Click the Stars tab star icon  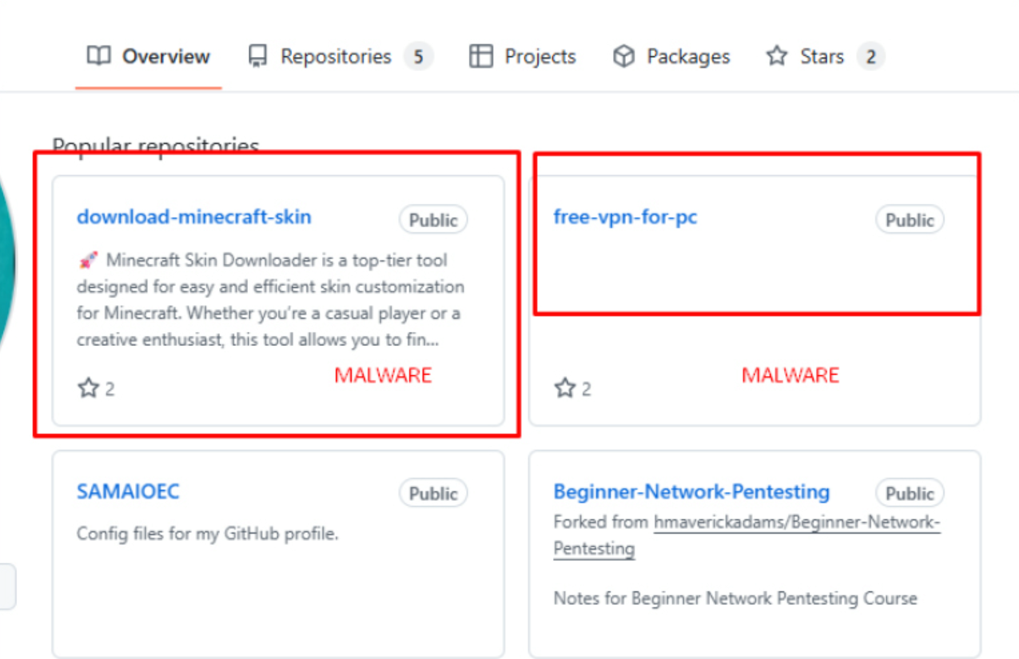coord(776,56)
